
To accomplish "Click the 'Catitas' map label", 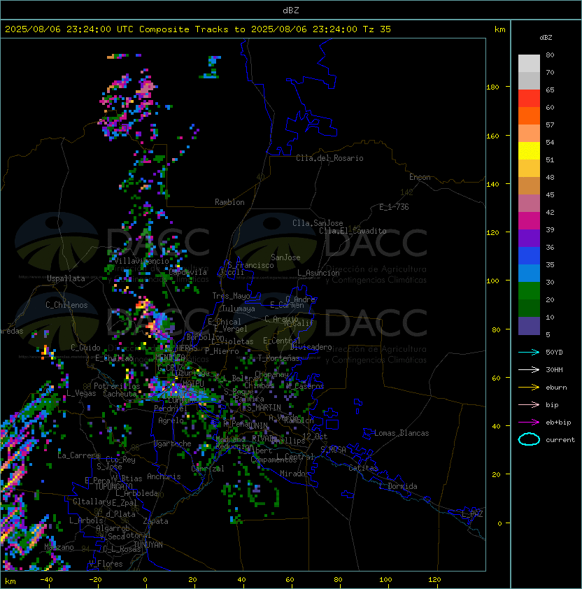I will click(x=363, y=468).
